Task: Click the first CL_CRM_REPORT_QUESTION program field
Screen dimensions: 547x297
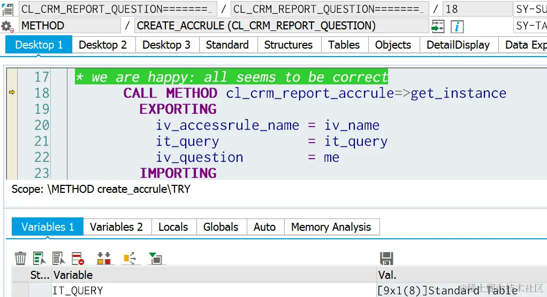Action: (x=118, y=9)
